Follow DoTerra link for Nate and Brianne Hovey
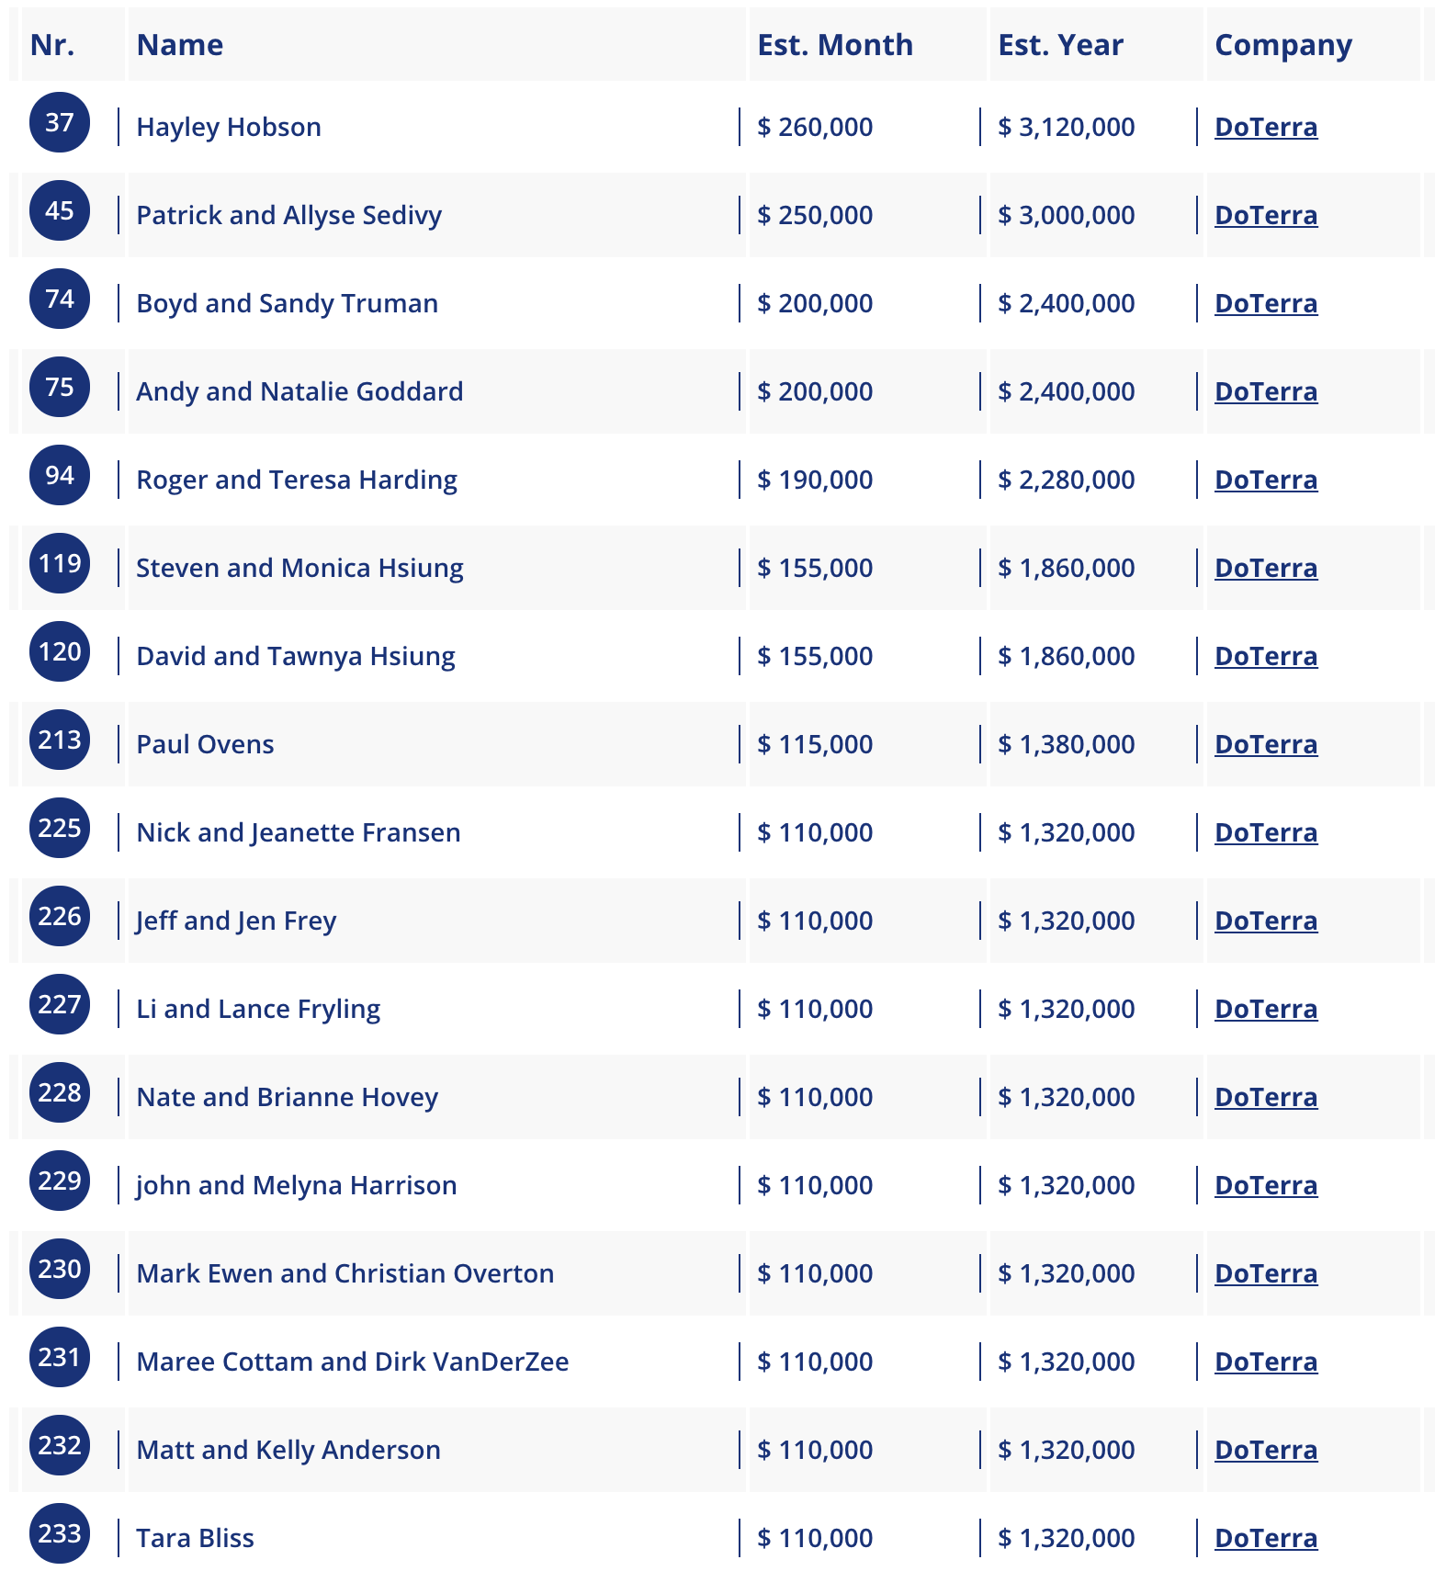 coord(1266,1097)
